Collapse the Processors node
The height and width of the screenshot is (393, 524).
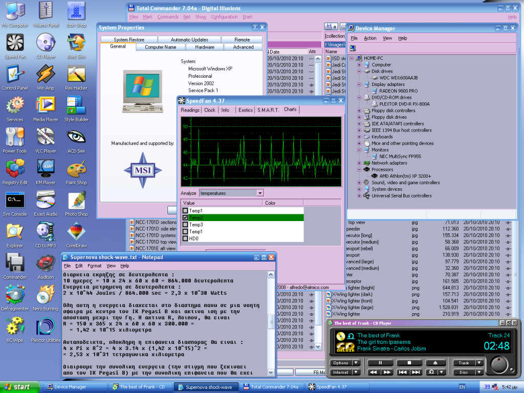[x=359, y=169]
